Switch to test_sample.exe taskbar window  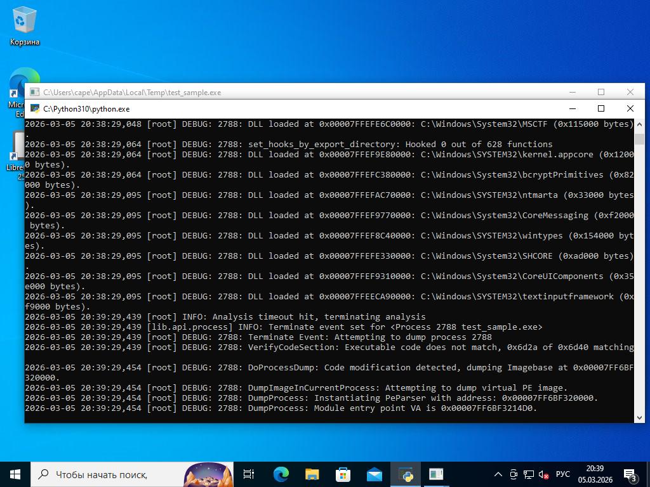tap(436, 474)
